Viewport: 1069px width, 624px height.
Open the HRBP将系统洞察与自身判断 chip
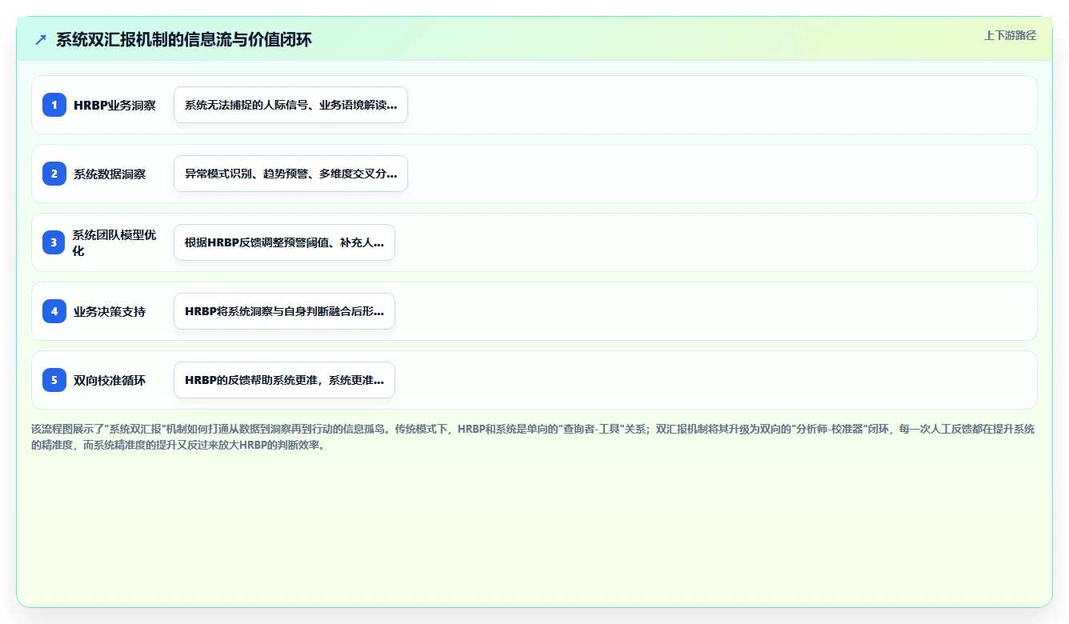point(284,311)
